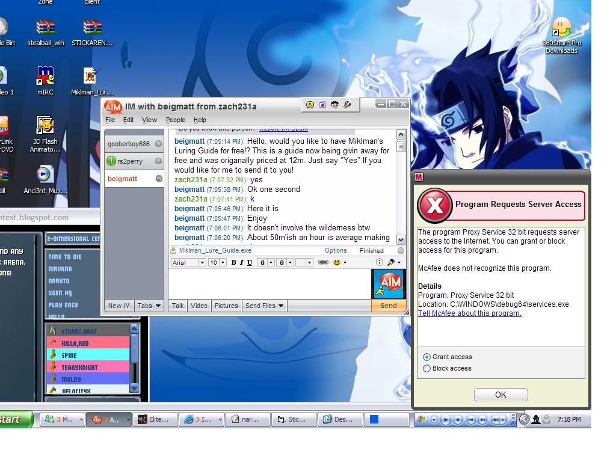Click the AIM buddy icon picture
Image resolution: width=616 pixels, height=462 pixels.
tap(389, 284)
